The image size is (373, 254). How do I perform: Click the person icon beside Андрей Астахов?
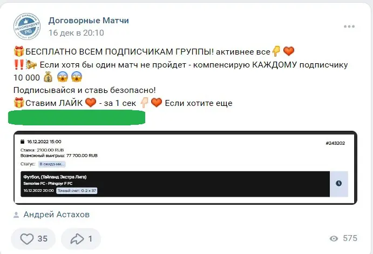pyautogui.click(x=16, y=215)
